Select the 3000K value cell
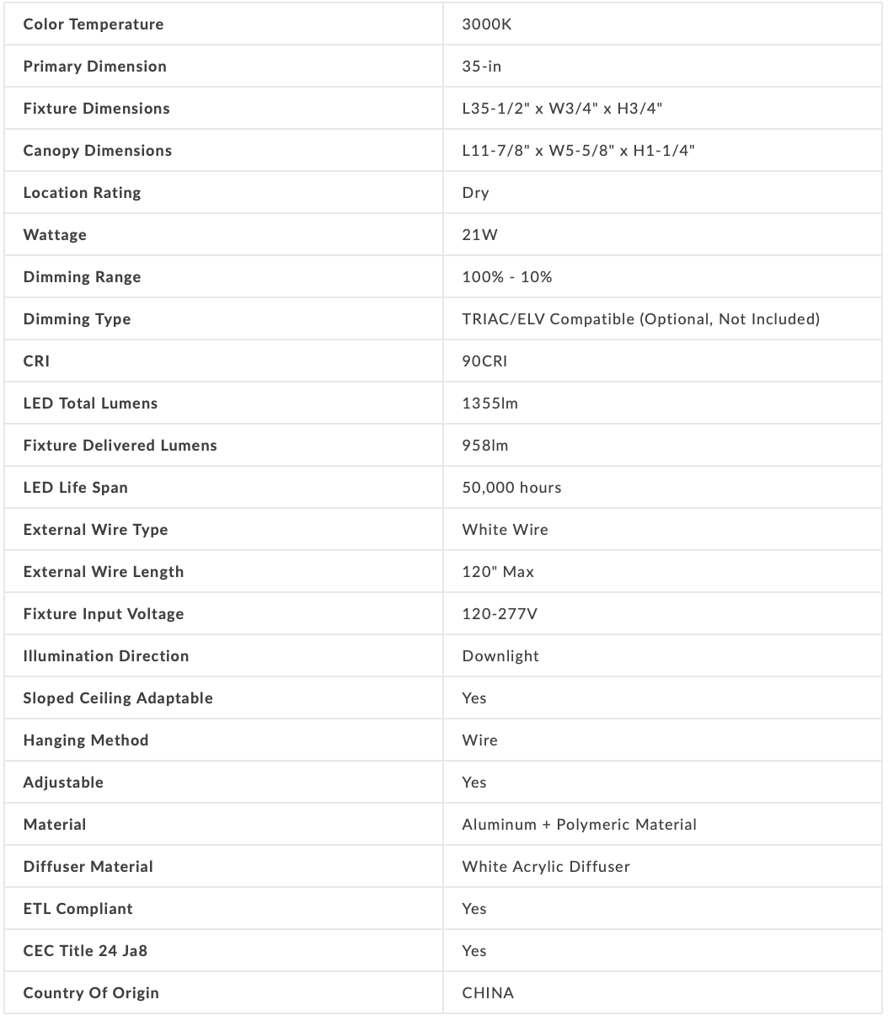The image size is (888, 1021). 487,24
